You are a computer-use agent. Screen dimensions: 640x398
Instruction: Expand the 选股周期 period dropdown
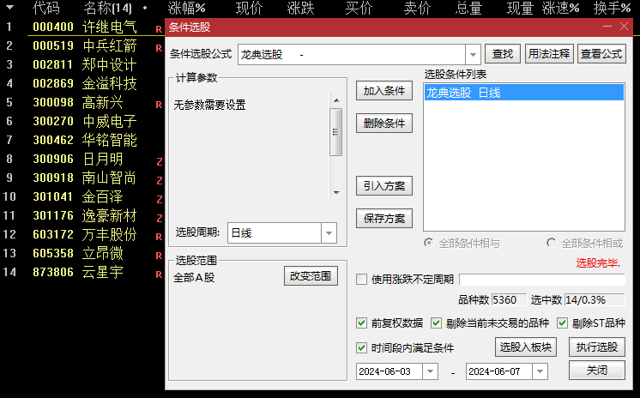tap(329, 233)
